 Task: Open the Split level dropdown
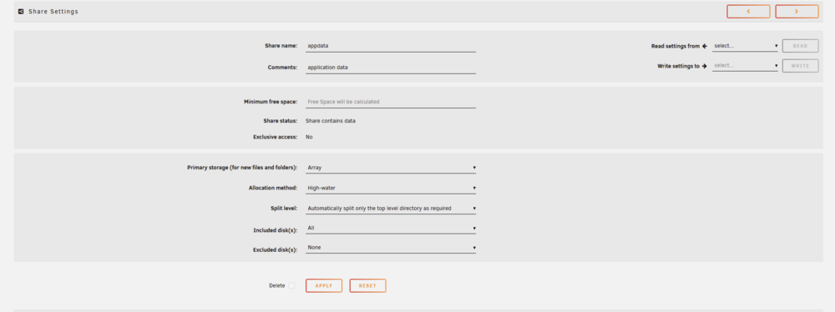(390, 209)
